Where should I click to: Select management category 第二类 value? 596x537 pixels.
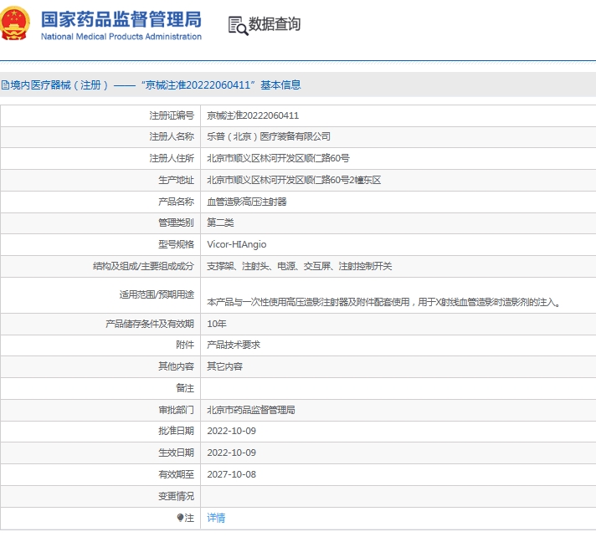click(x=220, y=222)
